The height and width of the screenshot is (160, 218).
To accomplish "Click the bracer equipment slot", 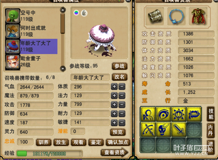I will pyautogui.click(x=155, y=16).
